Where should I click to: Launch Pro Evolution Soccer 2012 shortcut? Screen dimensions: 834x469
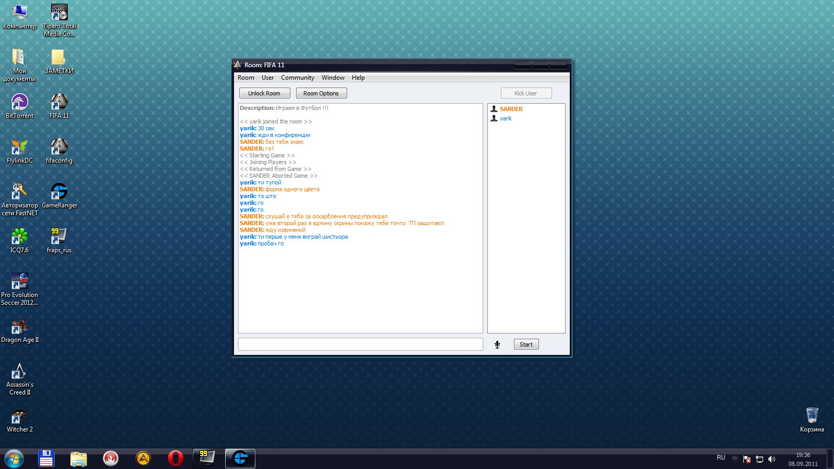pos(20,289)
